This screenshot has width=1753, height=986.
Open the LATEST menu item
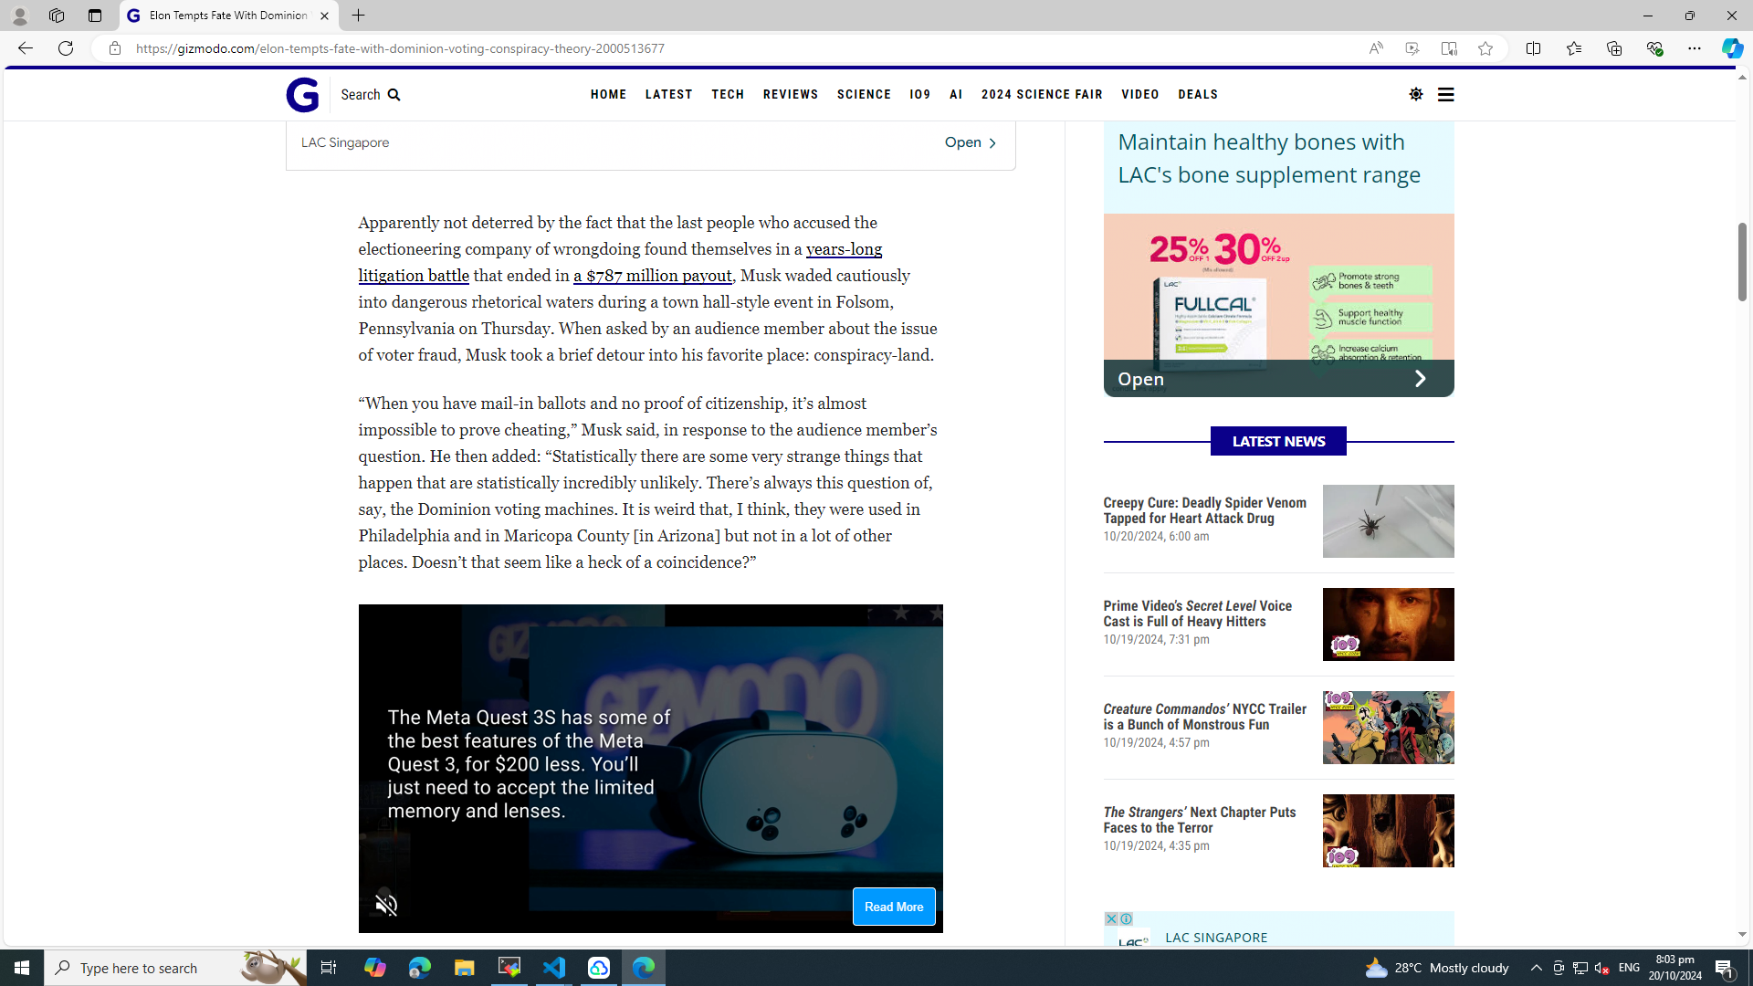(668, 95)
